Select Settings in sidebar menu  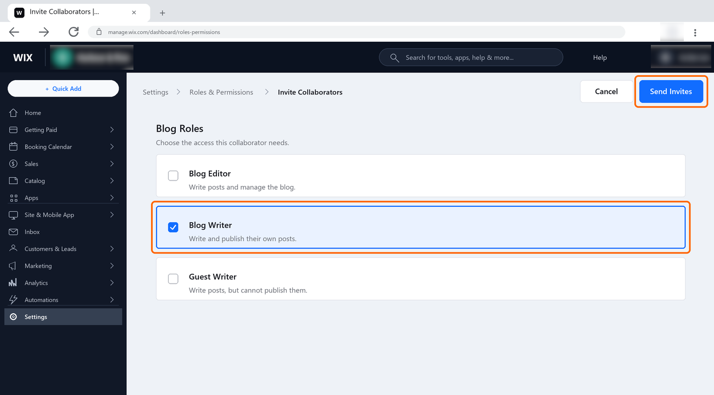click(63, 317)
